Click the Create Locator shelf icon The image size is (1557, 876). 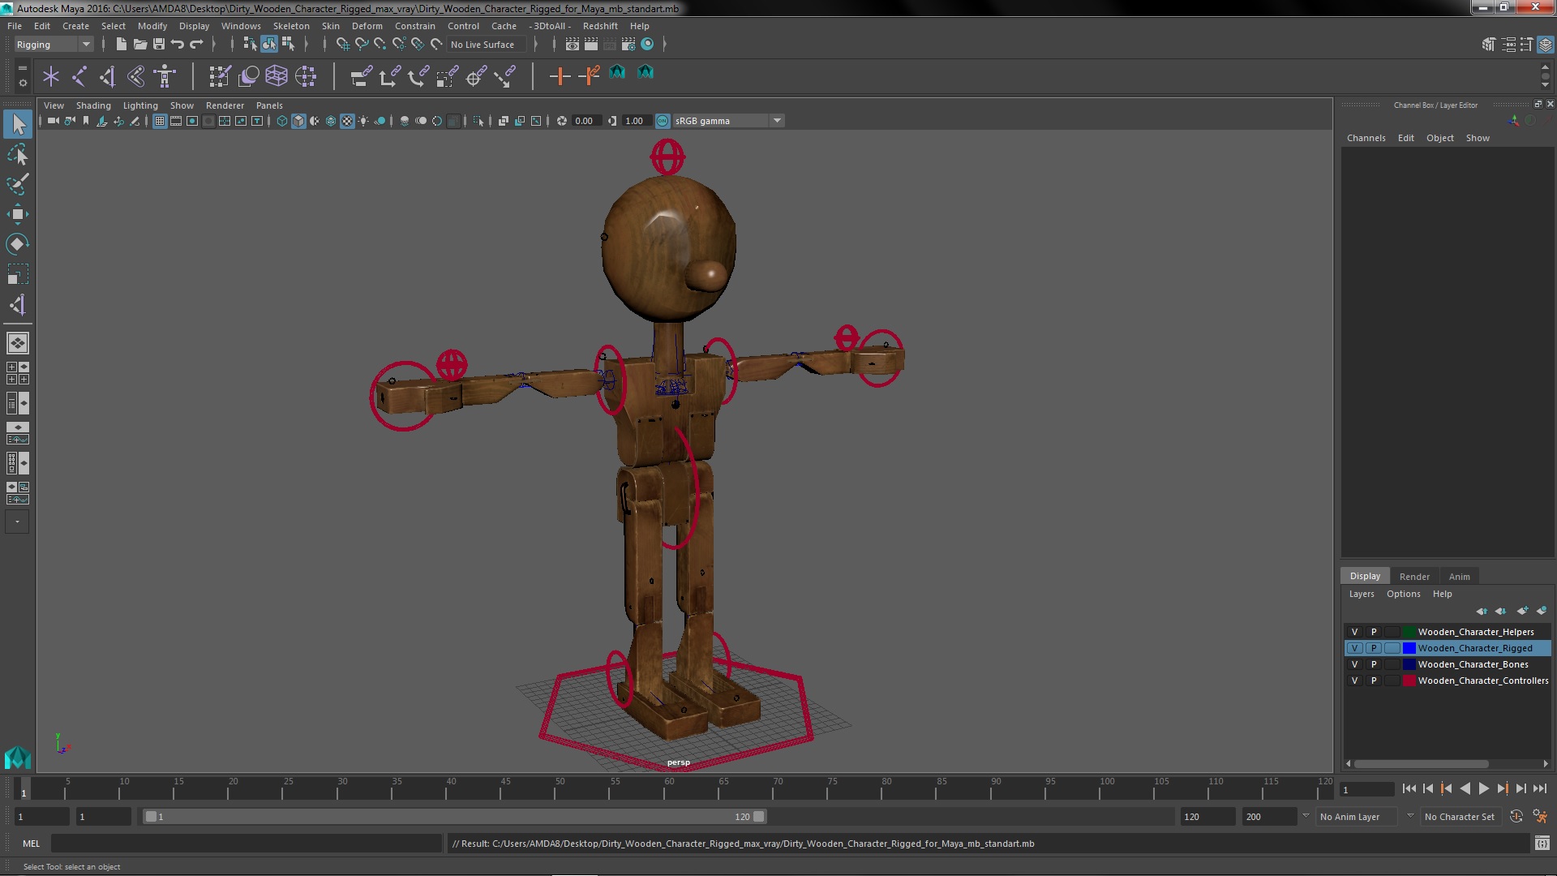[51, 76]
